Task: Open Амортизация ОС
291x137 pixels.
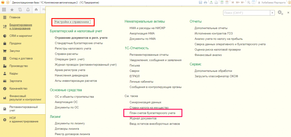Action: click(x=66, y=102)
